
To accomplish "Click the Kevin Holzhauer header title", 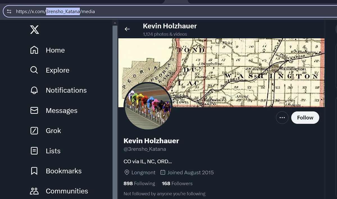I will [x=170, y=26].
